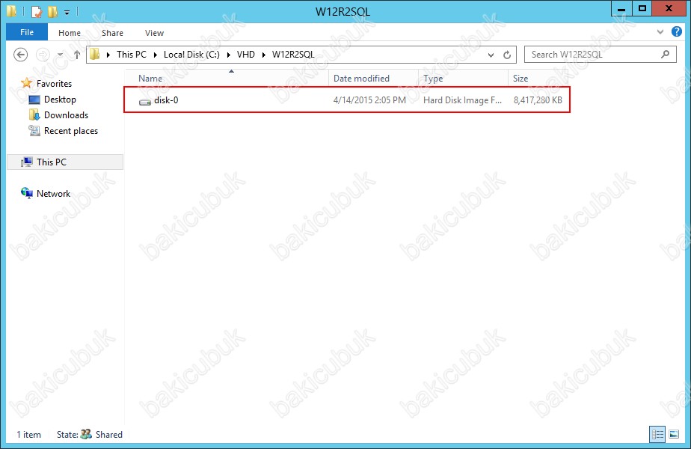The image size is (691, 449).
Task: Click the Local Disk (C:) breadcrumb
Action: [191, 54]
